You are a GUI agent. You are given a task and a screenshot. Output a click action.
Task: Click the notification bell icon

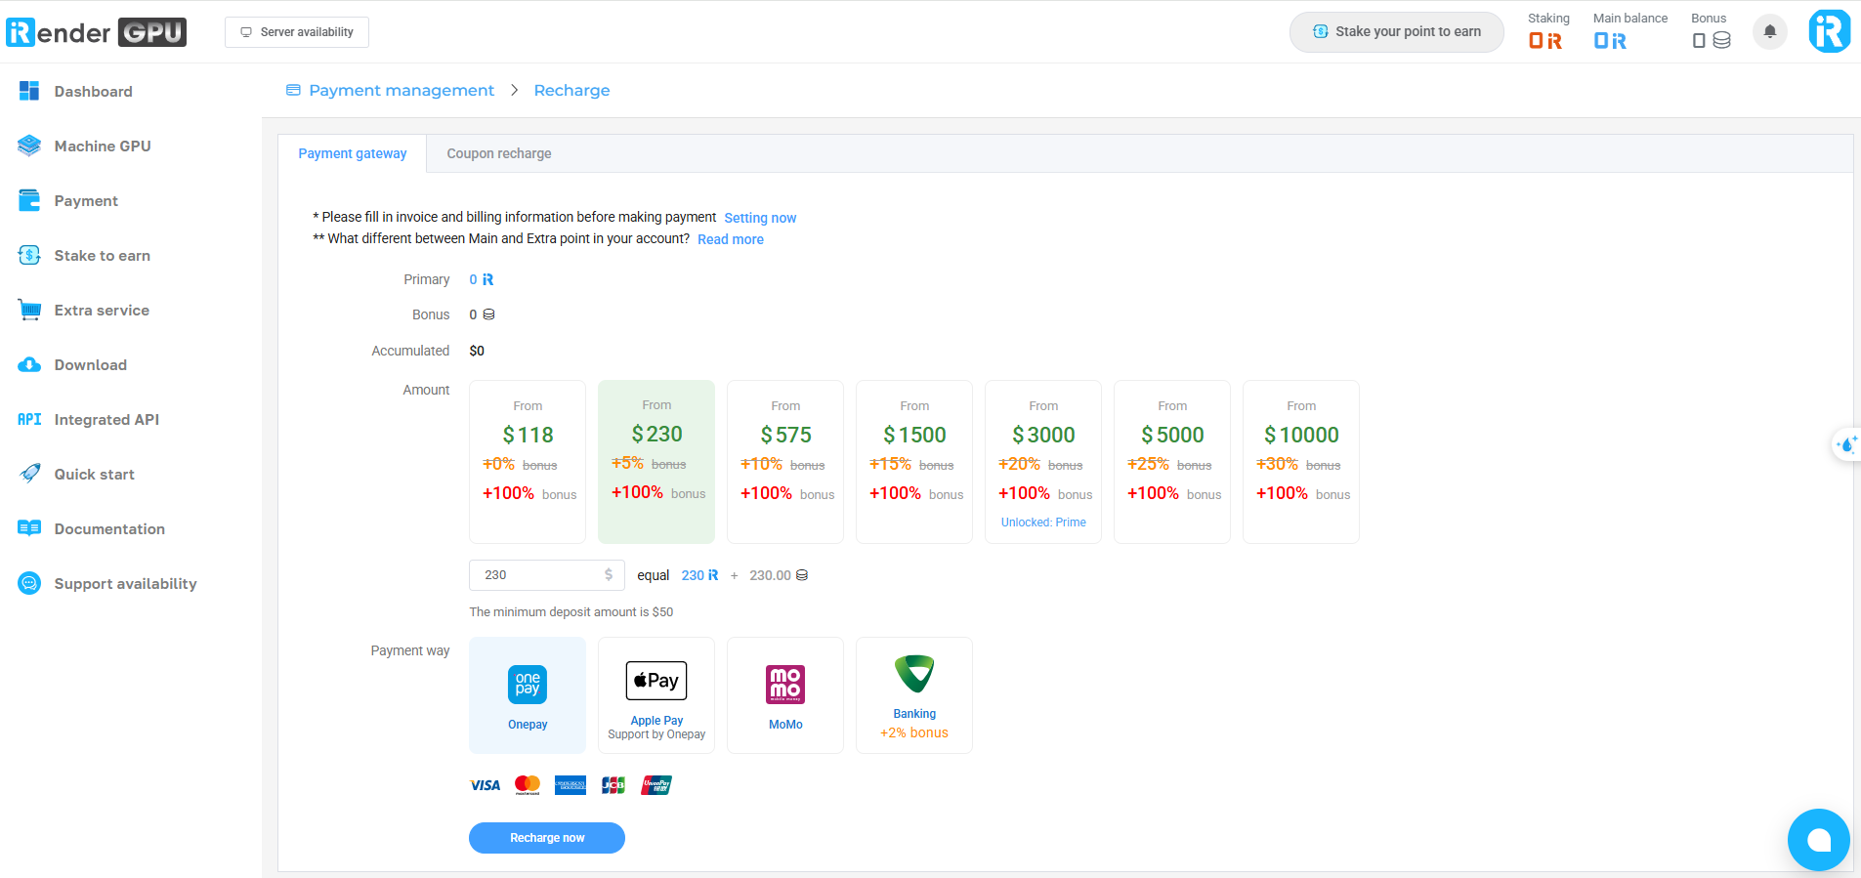pos(1769,32)
